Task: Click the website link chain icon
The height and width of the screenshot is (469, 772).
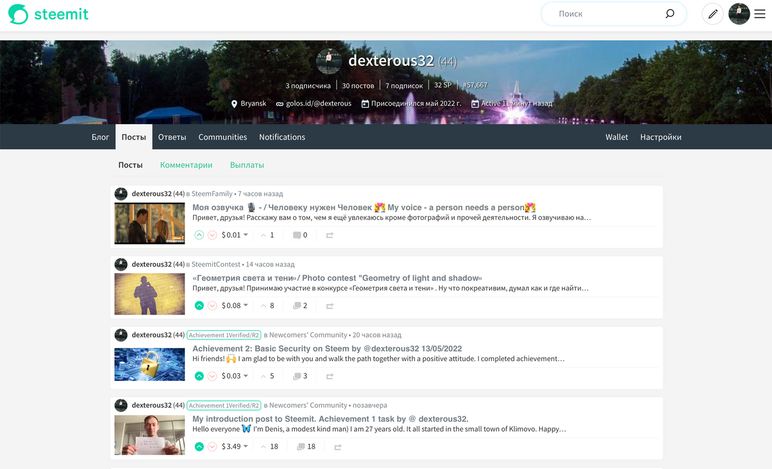Action: (280, 104)
